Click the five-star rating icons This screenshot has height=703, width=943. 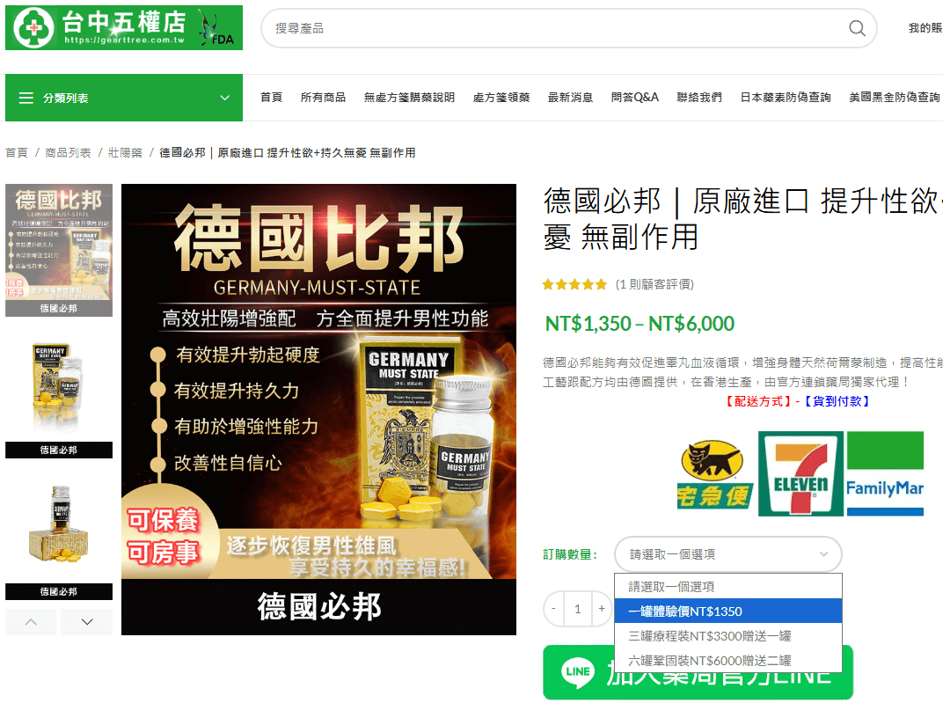coord(574,284)
